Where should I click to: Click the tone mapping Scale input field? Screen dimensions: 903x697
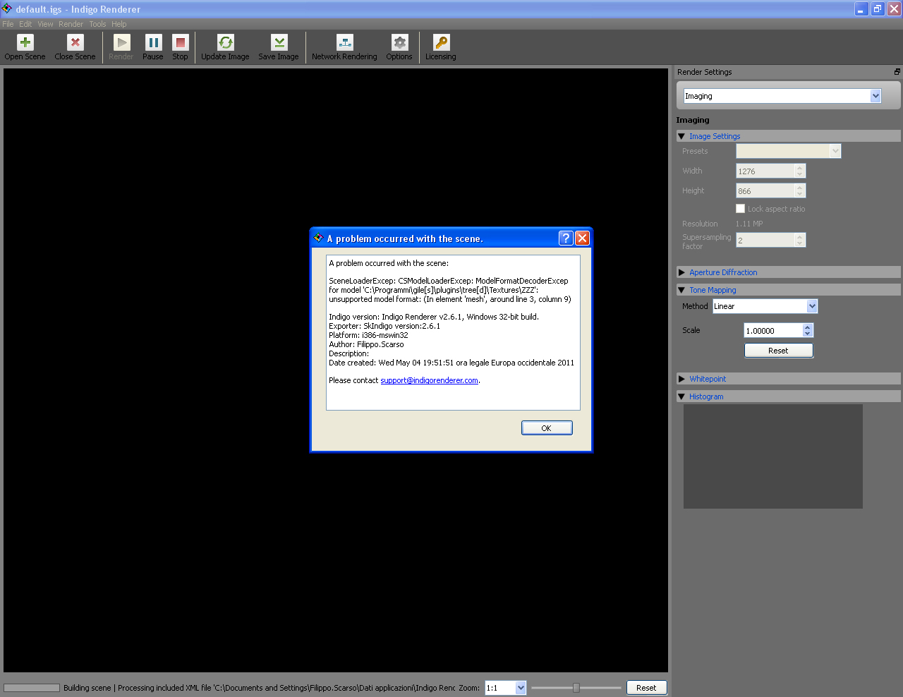(773, 330)
